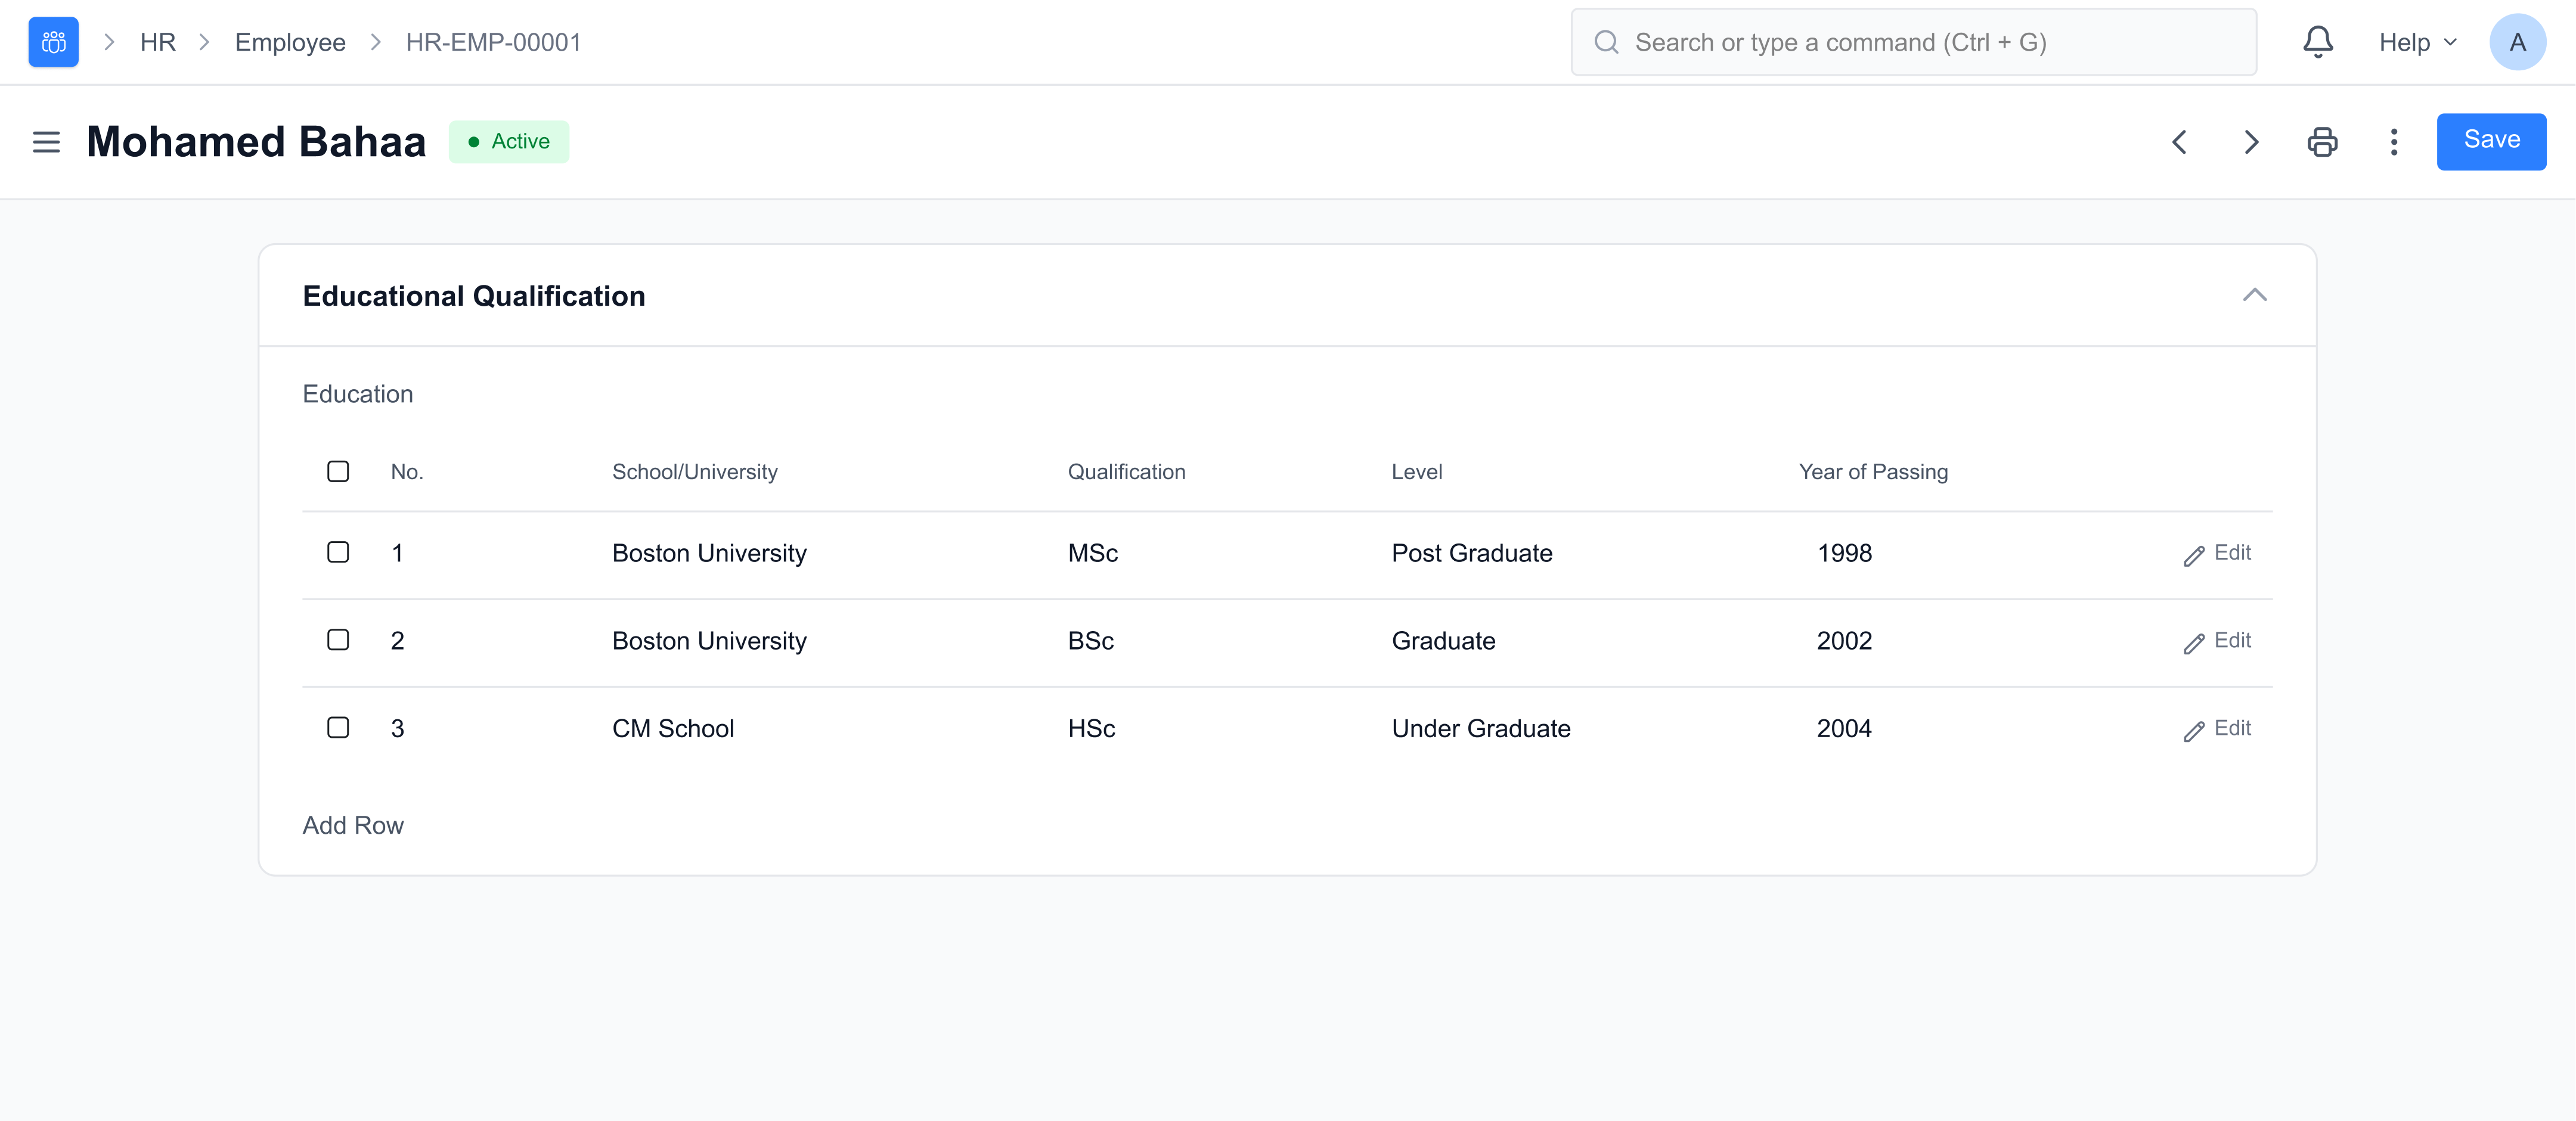Toggle the sidebar hamburger menu
The width and height of the screenshot is (2576, 1121).
[46, 142]
